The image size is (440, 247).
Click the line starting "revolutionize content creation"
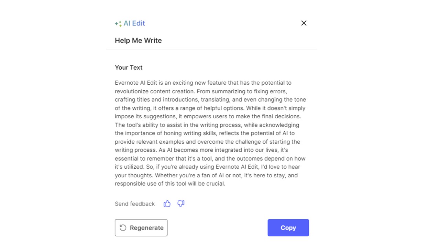(201, 91)
